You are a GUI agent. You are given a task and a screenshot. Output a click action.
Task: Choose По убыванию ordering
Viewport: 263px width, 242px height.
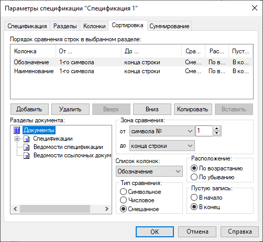pyautogui.click(x=194, y=177)
